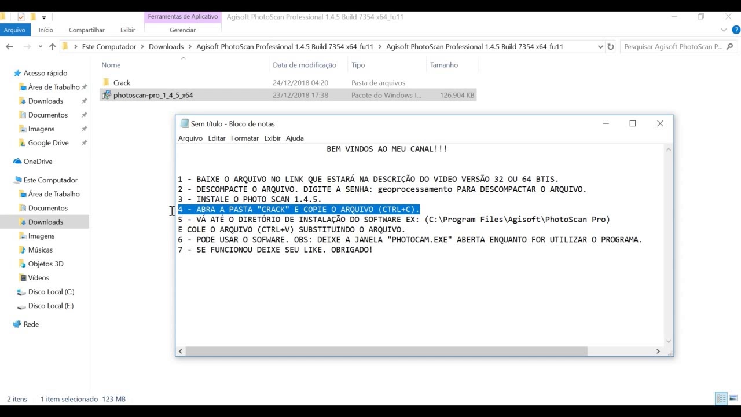Expand the Quick Access Toolbar customization dropdown
Screen dimensions: 741x417
(45, 17)
